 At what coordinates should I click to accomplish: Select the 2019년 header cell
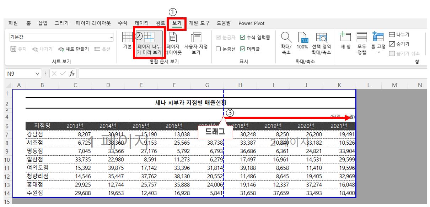pyautogui.click(x=273, y=126)
